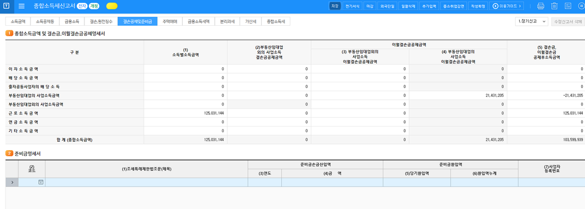Click the 부동산임대업외의 사업소득금액 row label
Viewport: 585px width, 209px height.
(35, 104)
